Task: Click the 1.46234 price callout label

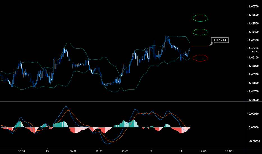Action: point(220,40)
